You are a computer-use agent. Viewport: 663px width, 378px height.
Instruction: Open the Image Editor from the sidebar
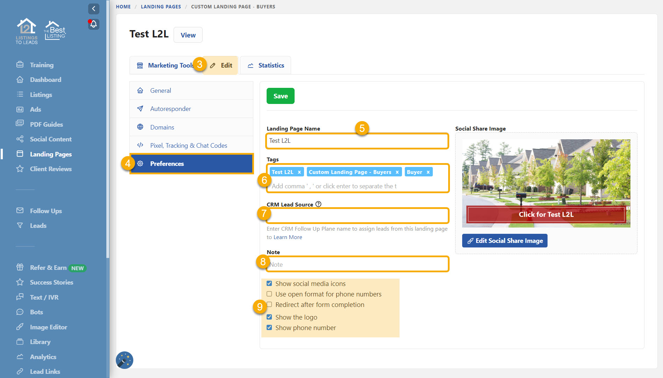[x=48, y=327]
